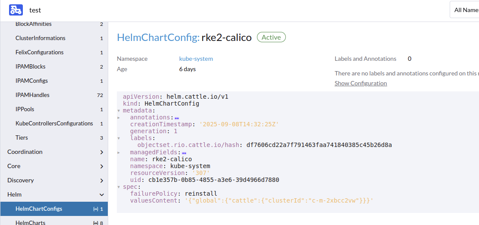The width and height of the screenshot is (479, 225).
Task: Expand collapsed managedFields arrows icon
Action: click(x=184, y=153)
